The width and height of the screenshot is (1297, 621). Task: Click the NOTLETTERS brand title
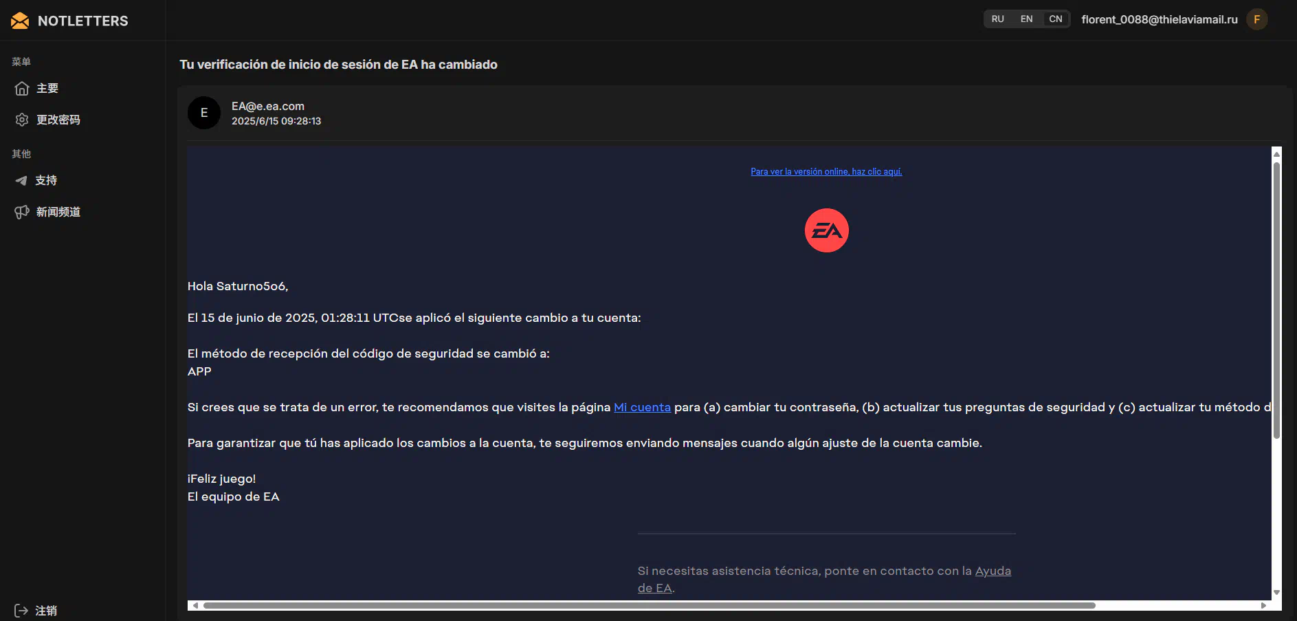83,21
